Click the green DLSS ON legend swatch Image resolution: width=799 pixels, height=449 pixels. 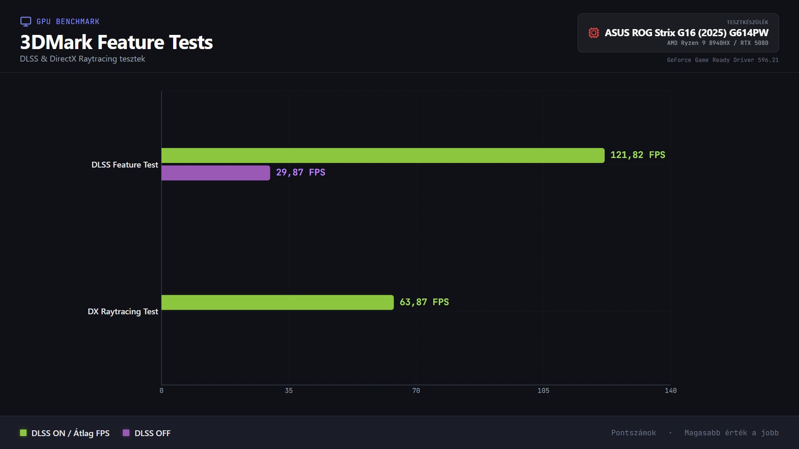point(23,433)
